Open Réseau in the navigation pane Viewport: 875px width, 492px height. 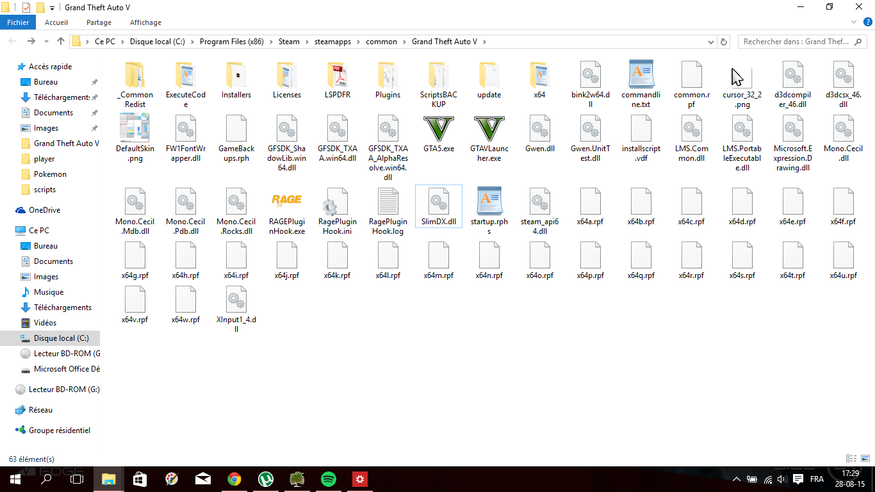(40, 410)
